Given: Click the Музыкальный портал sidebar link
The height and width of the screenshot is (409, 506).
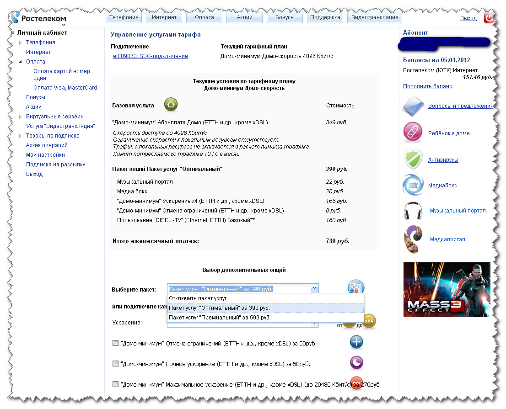Looking at the screenshot, I should 458,211.
